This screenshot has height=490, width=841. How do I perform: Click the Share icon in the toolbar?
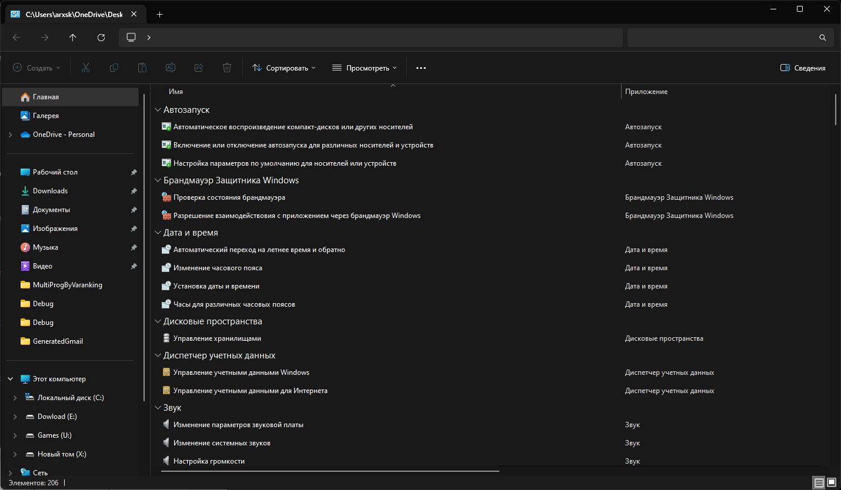199,68
